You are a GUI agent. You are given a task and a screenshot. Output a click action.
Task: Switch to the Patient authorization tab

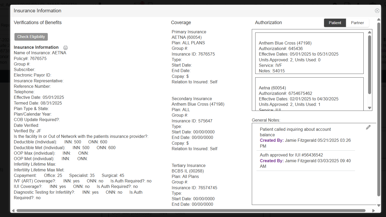335,23
